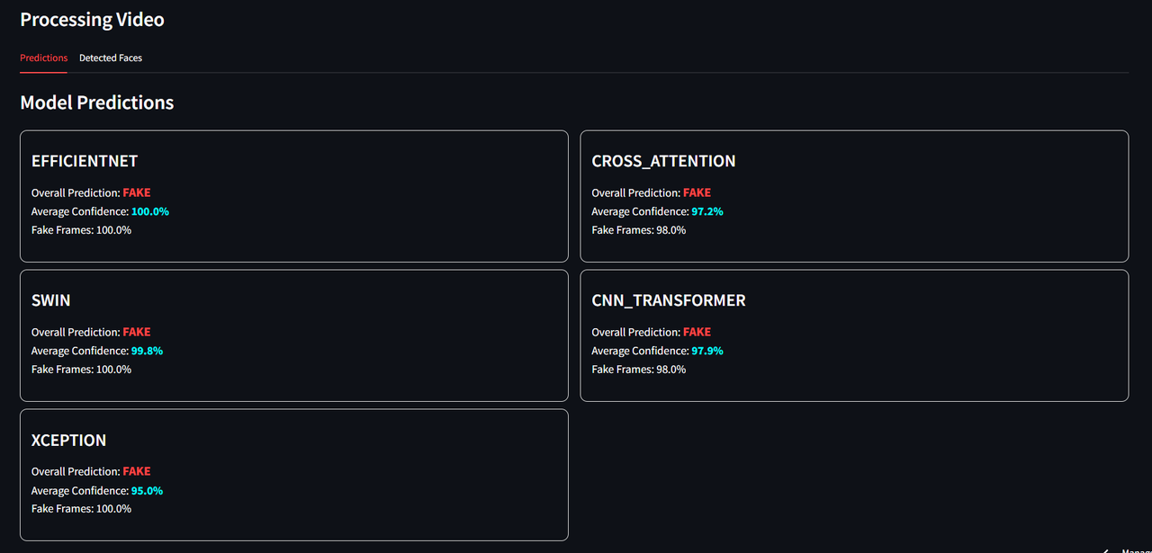Click Cross_Attention's 97.2% confidence value
The width and height of the screenshot is (1152, 553).
[707, 211]
